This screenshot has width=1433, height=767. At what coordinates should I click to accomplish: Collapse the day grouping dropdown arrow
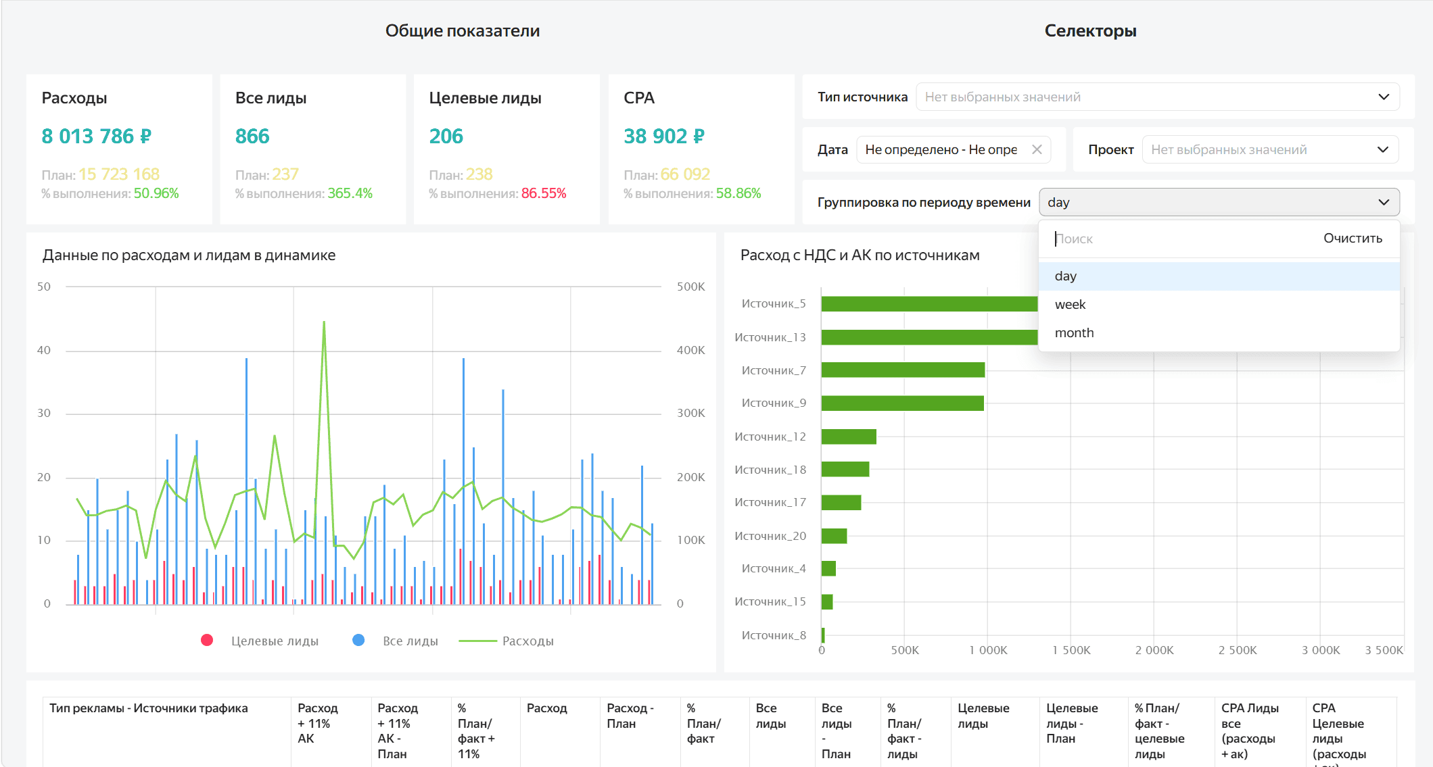pyautogui.click(x=1383, y=202)
